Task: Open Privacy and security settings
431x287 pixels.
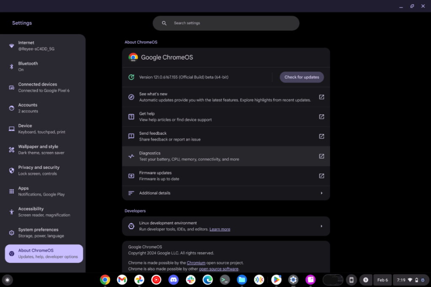Action: point(44,170)
